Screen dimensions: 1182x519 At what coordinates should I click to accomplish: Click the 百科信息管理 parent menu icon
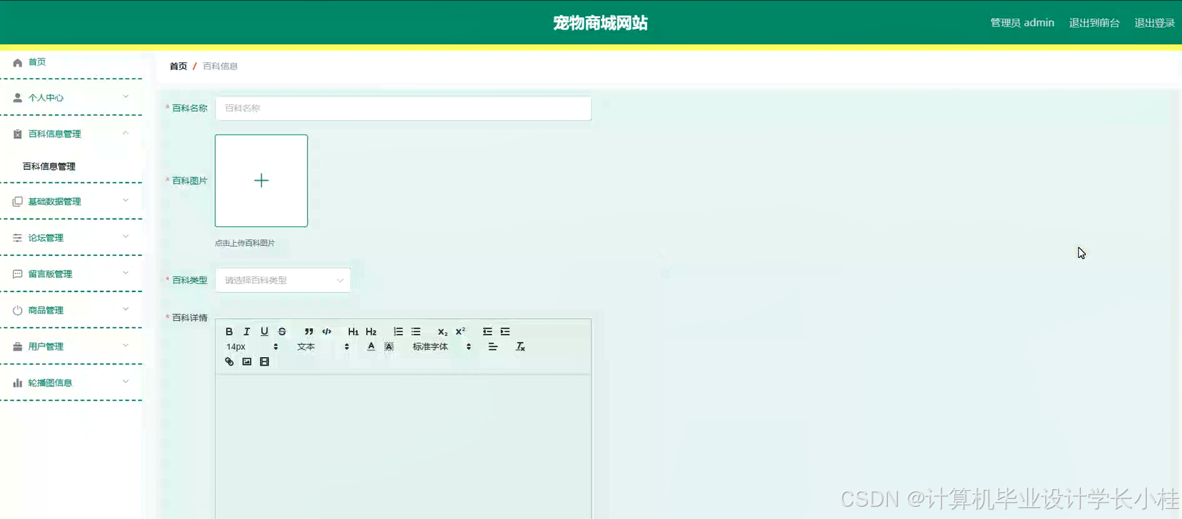[x=17, y=134]
